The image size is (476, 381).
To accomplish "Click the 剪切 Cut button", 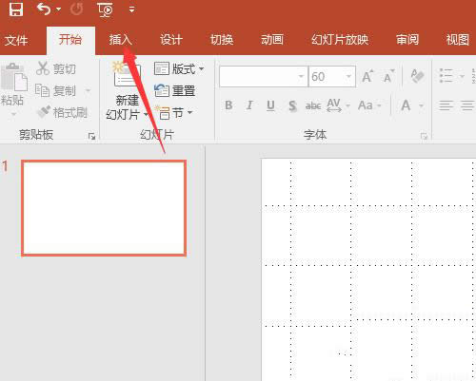I will 56,68.
